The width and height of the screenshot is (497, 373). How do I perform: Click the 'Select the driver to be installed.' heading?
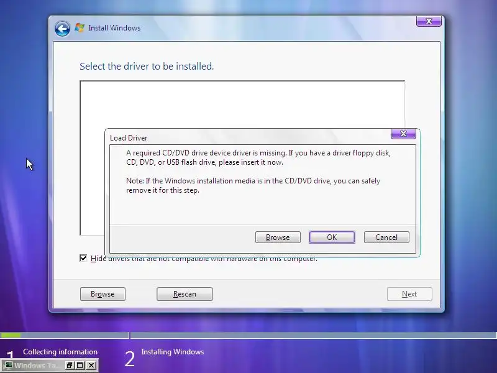click(147, 67)
